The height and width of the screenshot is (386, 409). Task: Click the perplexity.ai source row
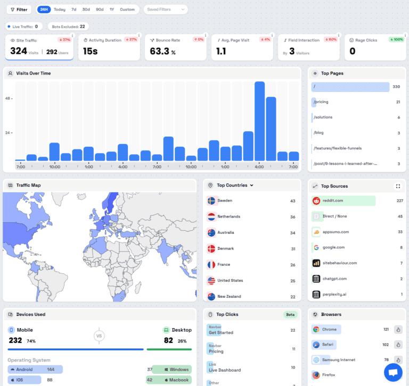pos(357,295)
